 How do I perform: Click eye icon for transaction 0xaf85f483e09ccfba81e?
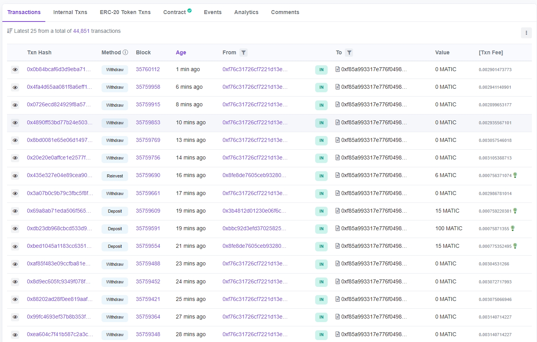15,264
